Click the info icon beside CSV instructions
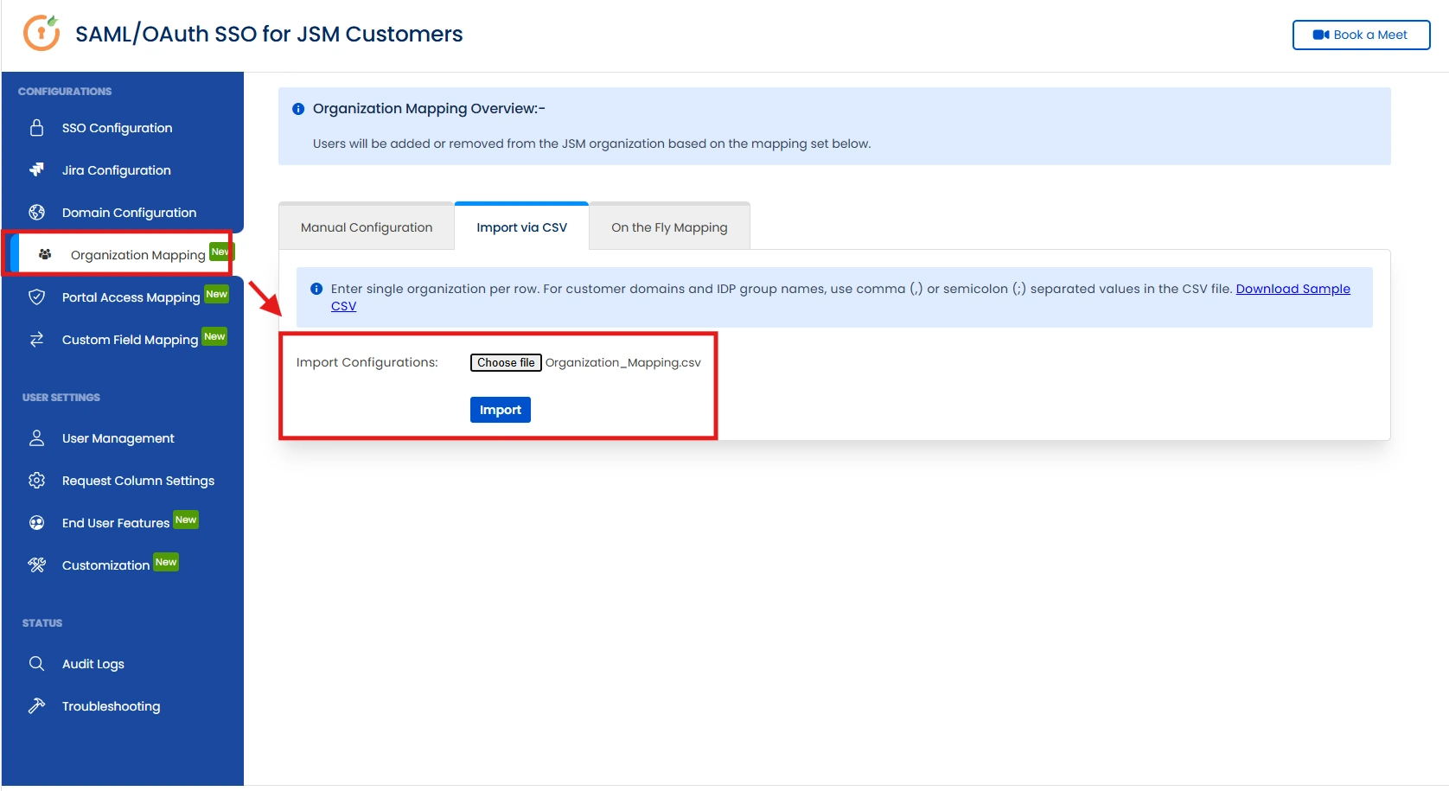Viewport: 1449px width, 791px height. coord(316,289)
